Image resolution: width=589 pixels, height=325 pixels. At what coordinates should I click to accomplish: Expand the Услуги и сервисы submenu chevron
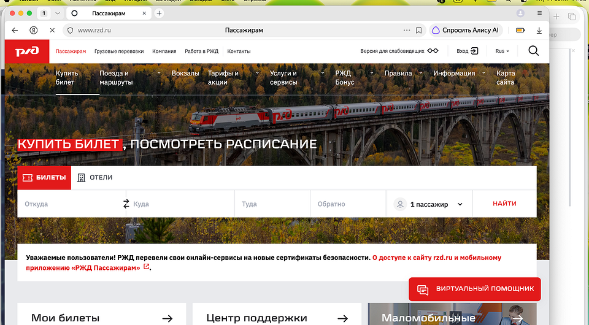pos(322,73)
